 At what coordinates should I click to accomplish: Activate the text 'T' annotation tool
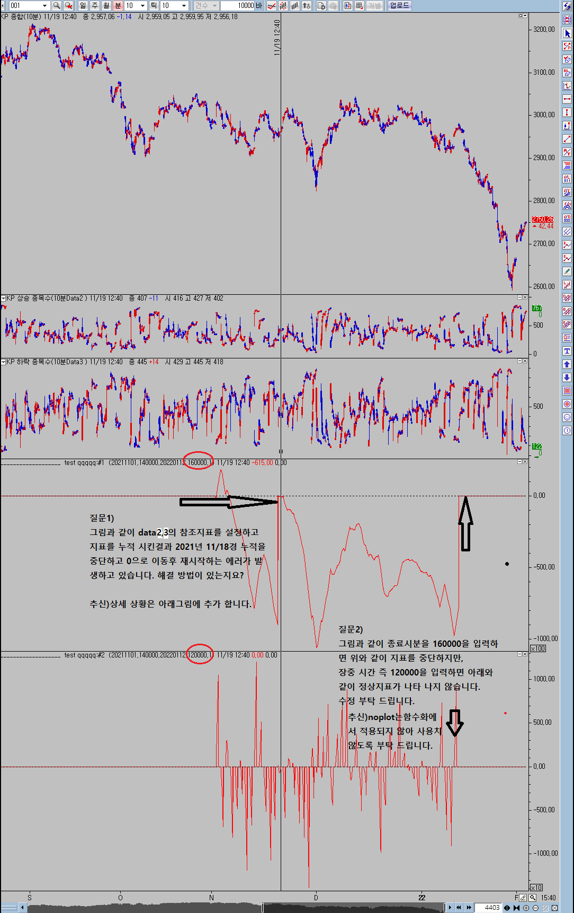tap(567, 351)
